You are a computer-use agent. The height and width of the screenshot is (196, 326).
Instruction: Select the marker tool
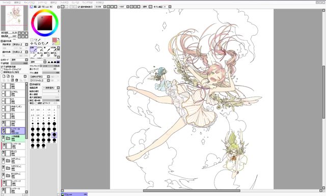click(x=33, y=54)
